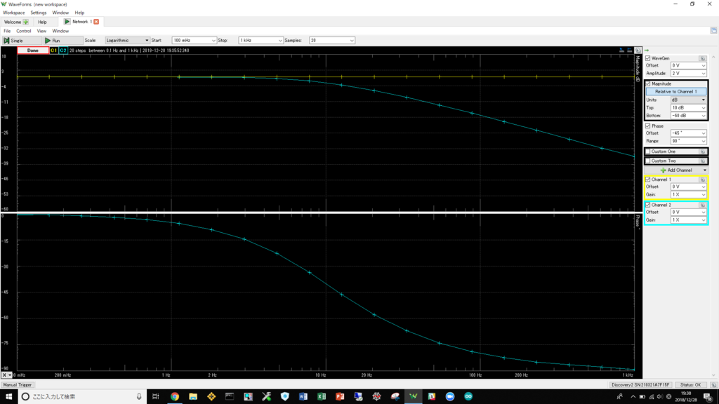
Task: Click the X cursor button at bottom-left of plot
Action: 6,375
